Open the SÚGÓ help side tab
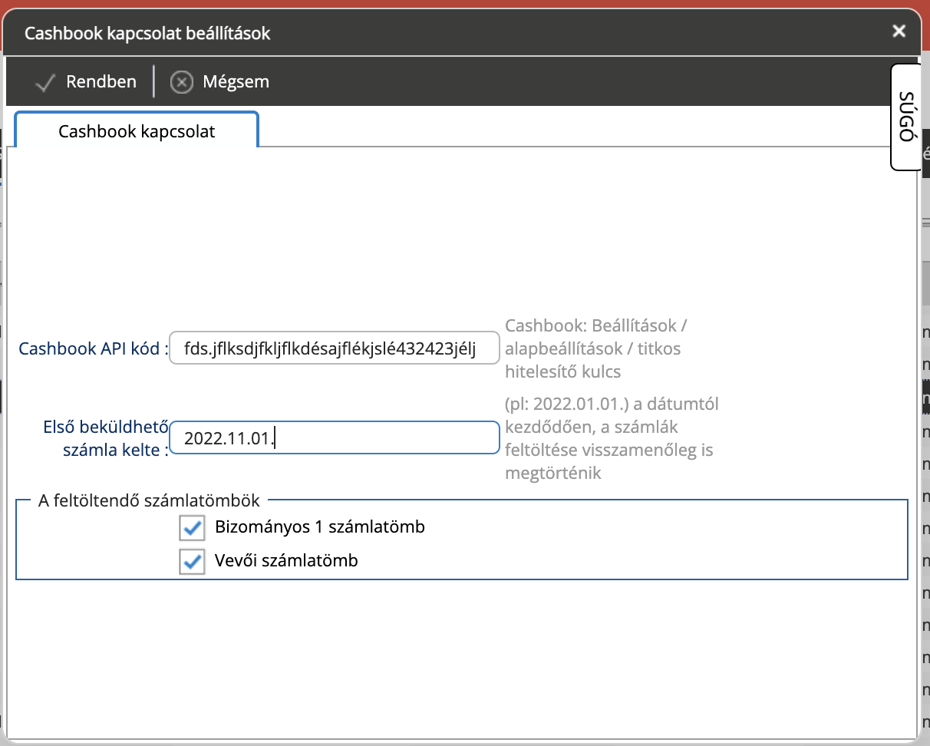 tap(905, 117)
